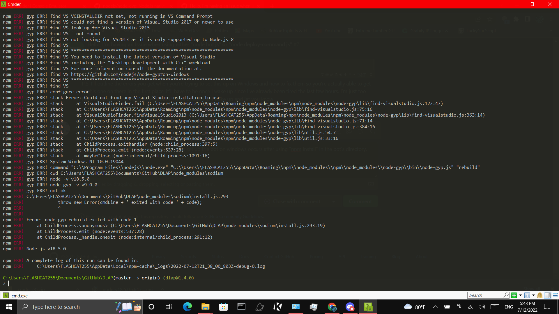Click the Cortana circle button
Screen dimensions: 559x314
tap(151, 307)
